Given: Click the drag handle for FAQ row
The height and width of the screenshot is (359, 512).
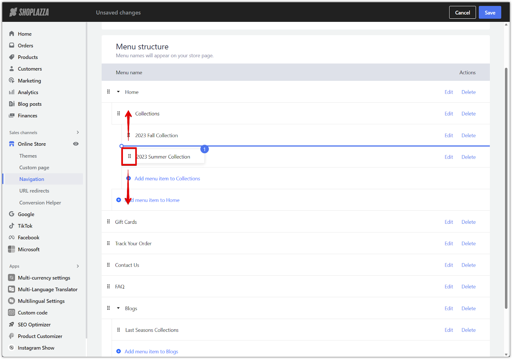Looking at the screenshot, I should pos(108,286).
